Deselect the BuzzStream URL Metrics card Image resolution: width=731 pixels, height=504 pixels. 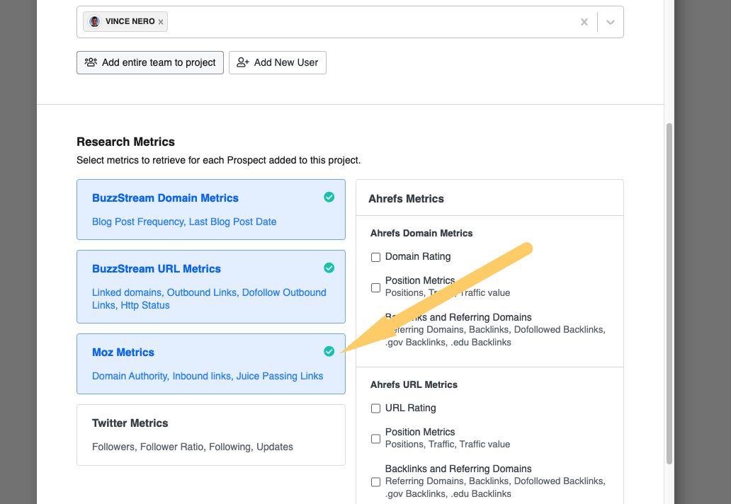[x=211, y=287]
